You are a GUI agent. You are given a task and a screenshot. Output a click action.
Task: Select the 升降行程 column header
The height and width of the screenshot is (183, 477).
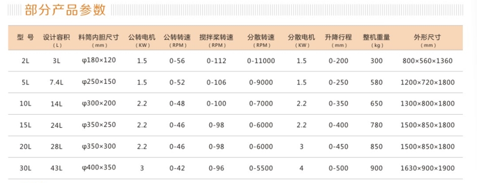[338, 38]
